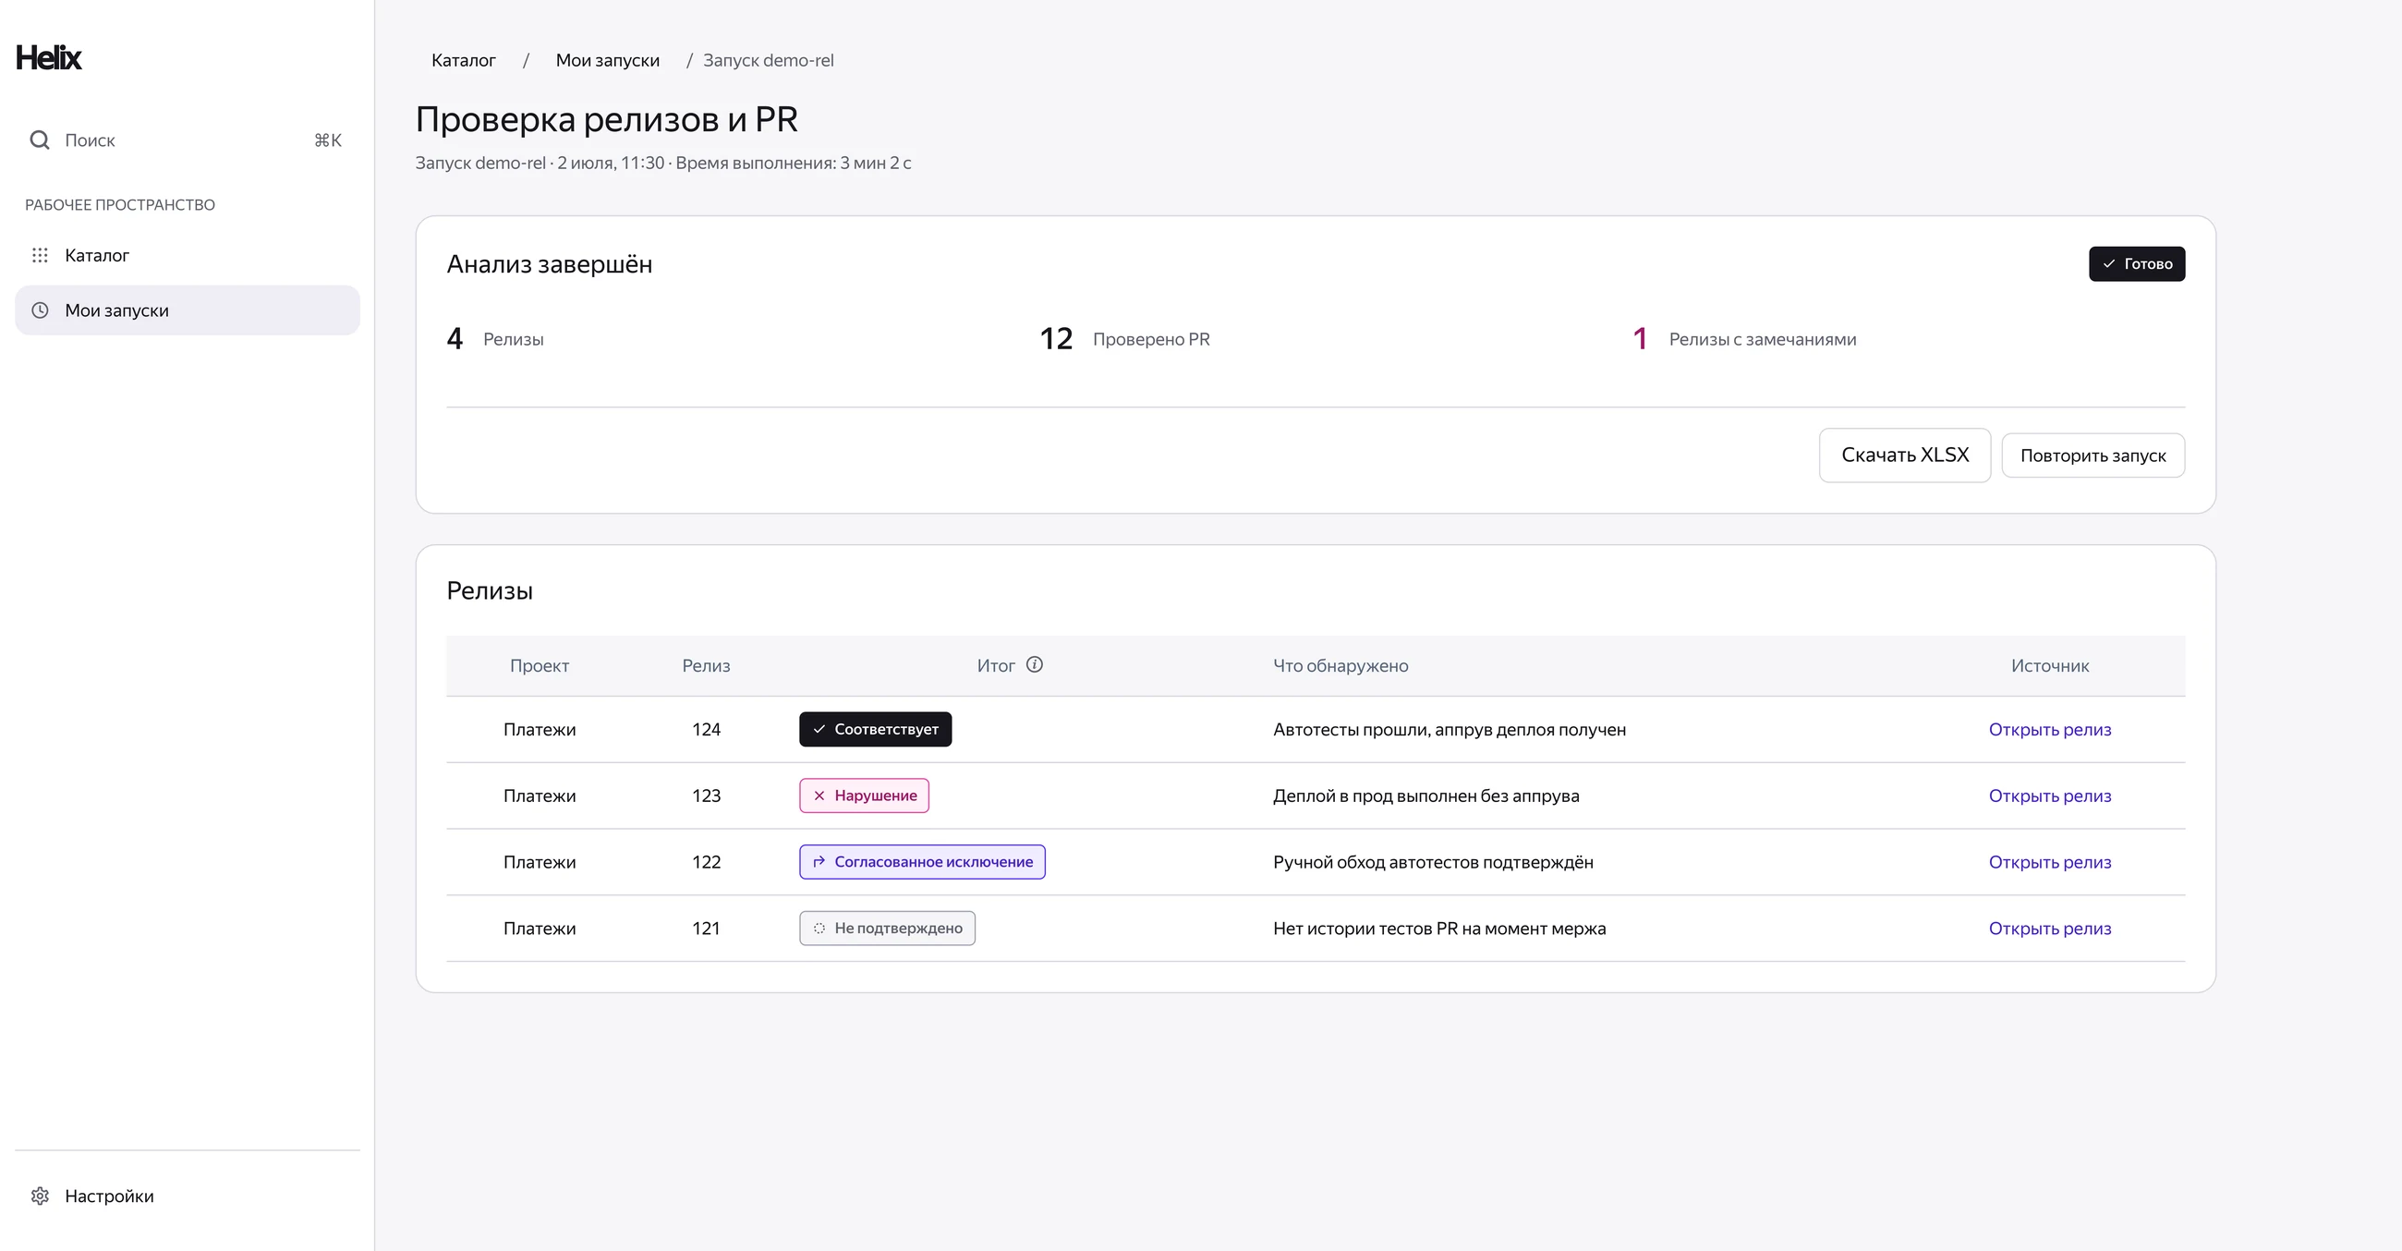Select Мои запуски in the sidebar
2402x1251 pixels.
(188, 310)
